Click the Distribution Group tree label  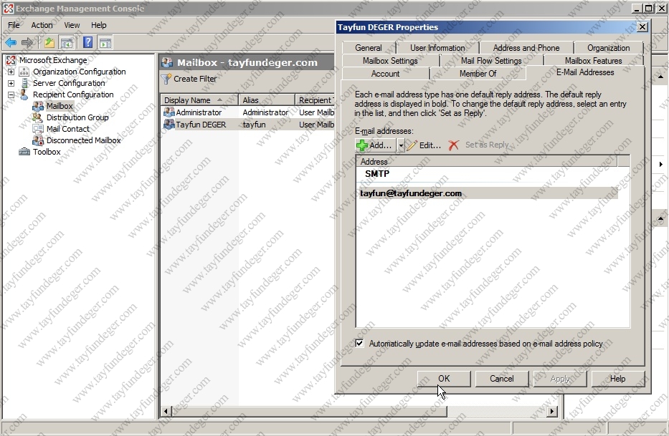coord(77,117)
